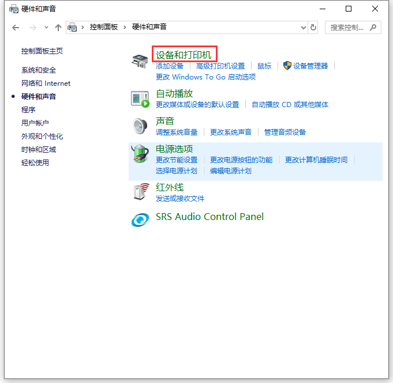The height and width of the screenshot is (383, 393).
Task: Open 自动播放 heading link
Action: [x=174, y=93]
